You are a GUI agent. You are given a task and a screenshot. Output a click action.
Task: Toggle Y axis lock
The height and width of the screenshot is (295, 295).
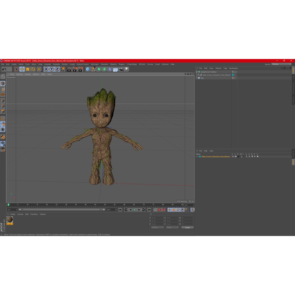(52, 69)
